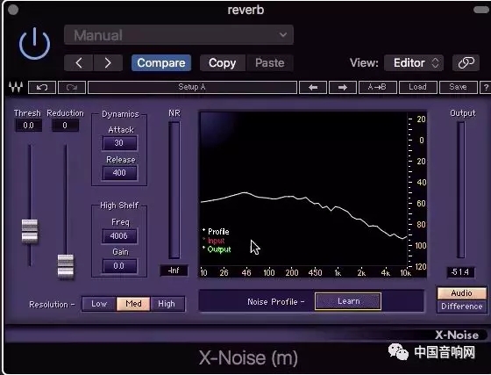Click the Thresh slider handle

click(30, 231)
